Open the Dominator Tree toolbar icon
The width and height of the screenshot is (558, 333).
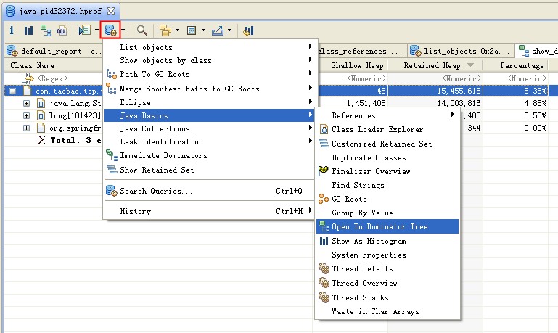(45, 30)
